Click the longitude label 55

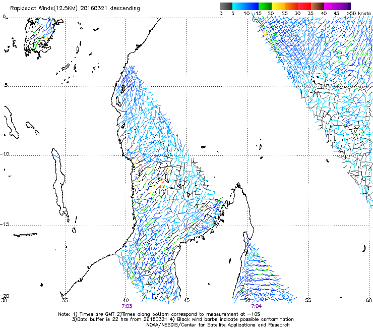[308, 300]
